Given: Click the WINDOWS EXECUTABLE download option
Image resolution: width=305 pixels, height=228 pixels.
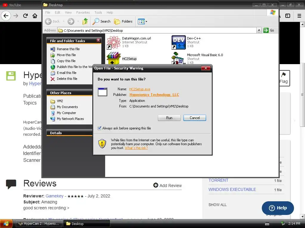Looking at the screenshot, I should (232, 189).
